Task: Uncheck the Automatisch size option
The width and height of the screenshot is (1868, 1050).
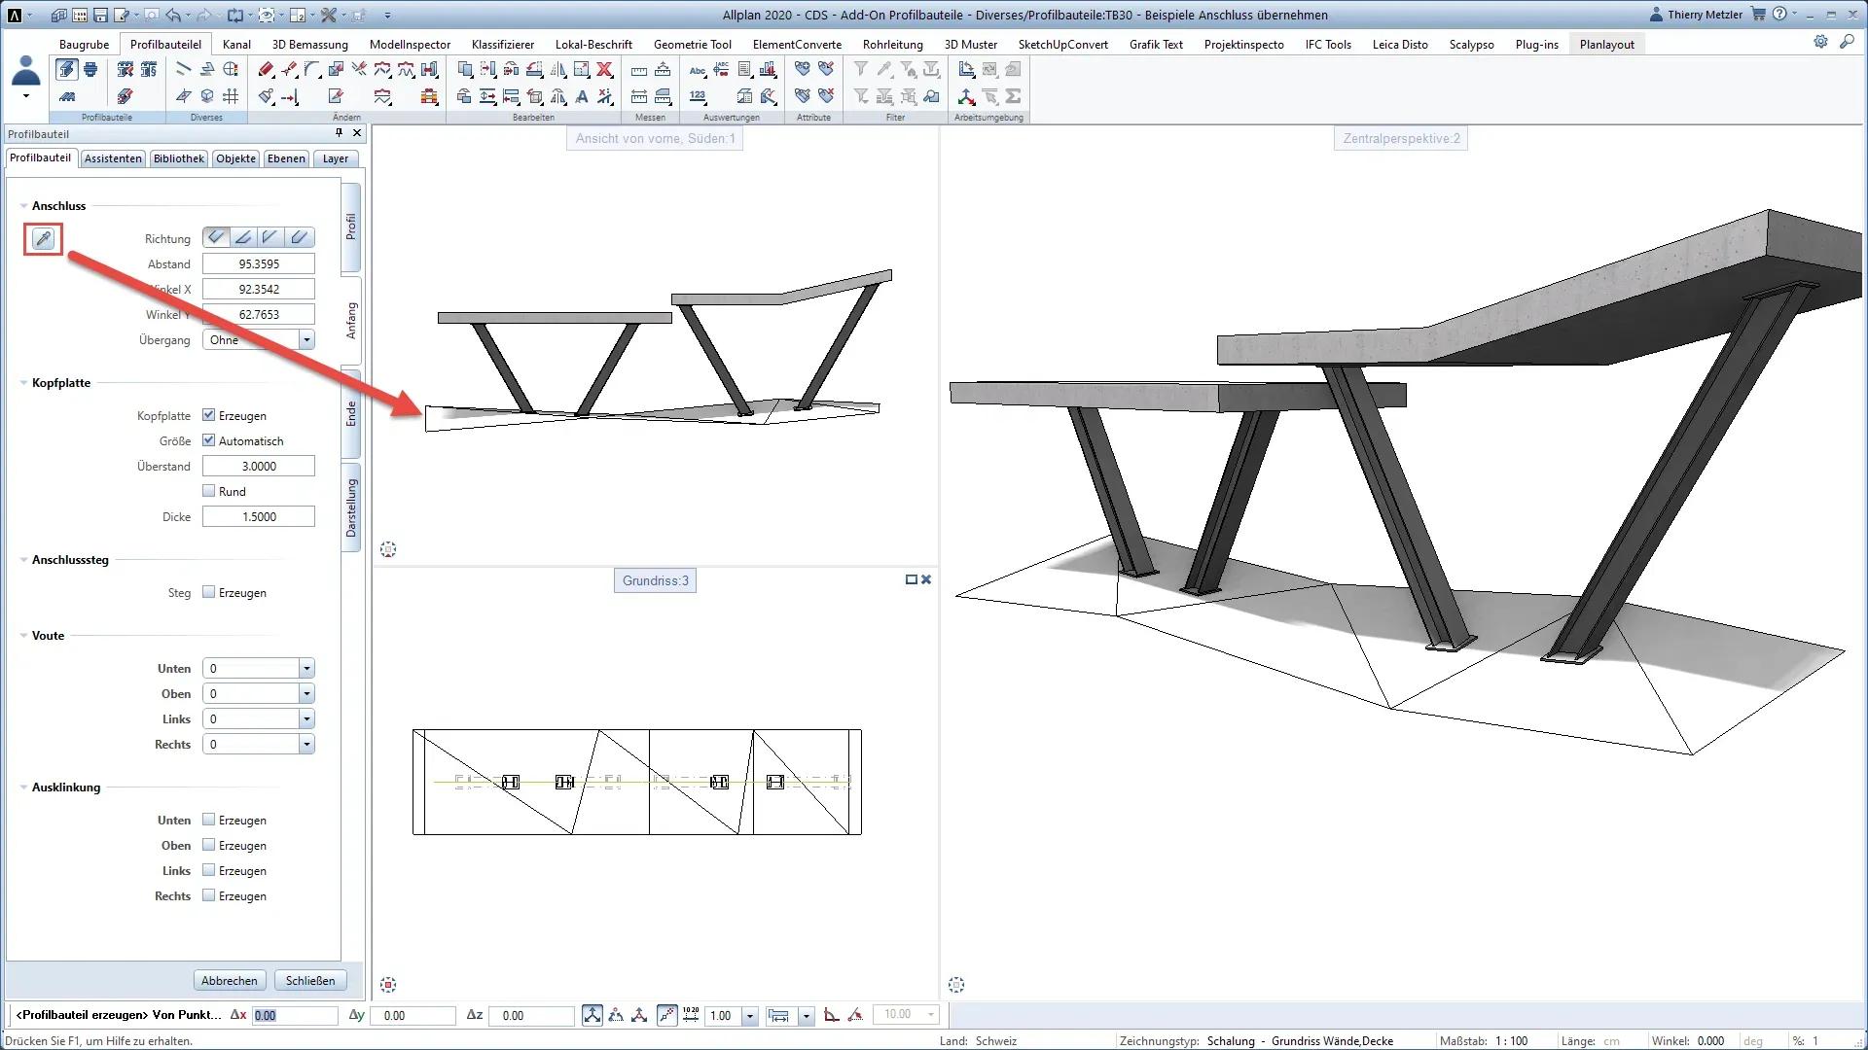Action: pyautogui.click(x=208, y=439)
